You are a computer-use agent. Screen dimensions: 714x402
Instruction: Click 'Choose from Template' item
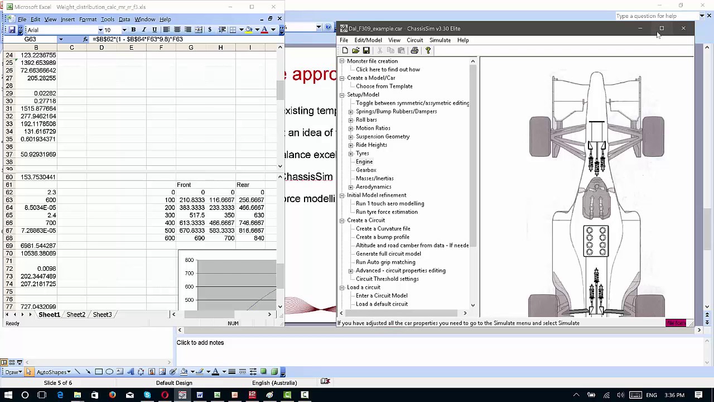point(384,87)
